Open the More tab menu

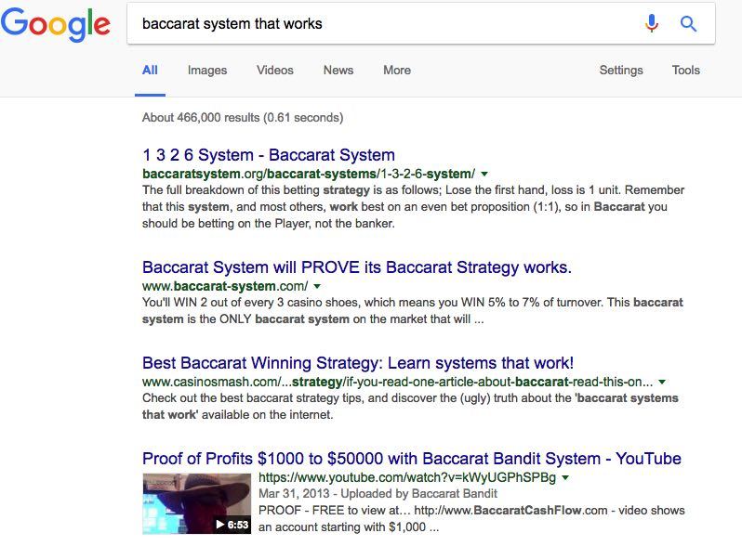(397, 71)
